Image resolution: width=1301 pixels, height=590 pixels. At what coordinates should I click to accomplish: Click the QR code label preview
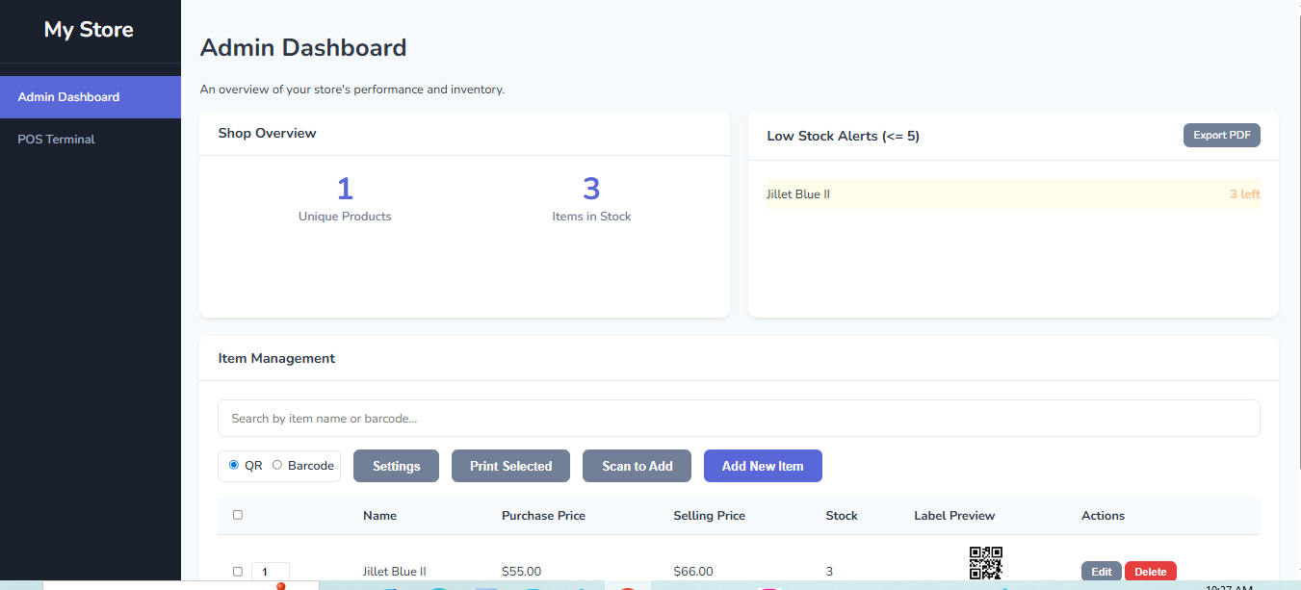pos(985,563)
